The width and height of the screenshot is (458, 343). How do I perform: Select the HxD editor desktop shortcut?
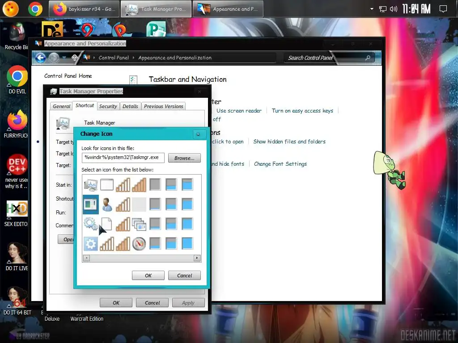[17, 213]
